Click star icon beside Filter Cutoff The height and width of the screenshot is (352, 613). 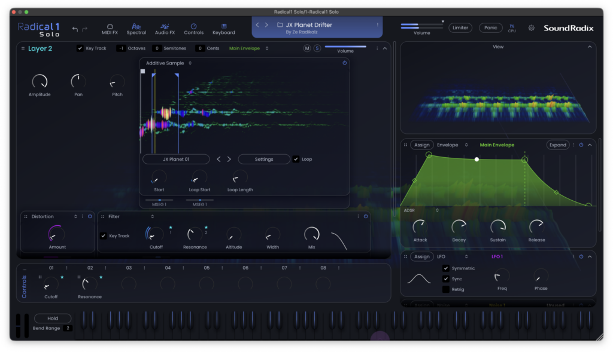tap(171, 228)
